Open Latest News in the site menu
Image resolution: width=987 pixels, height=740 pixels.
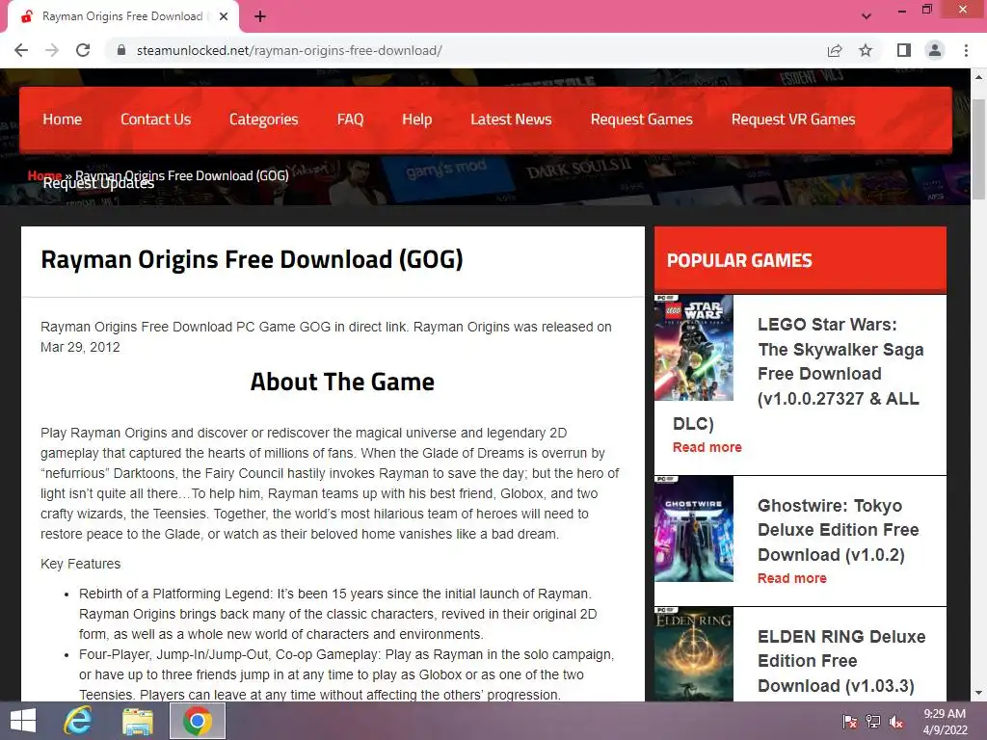[511, 119]
